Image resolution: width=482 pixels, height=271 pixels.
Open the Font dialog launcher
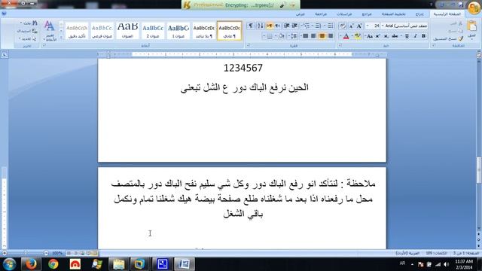pos(340,45)
